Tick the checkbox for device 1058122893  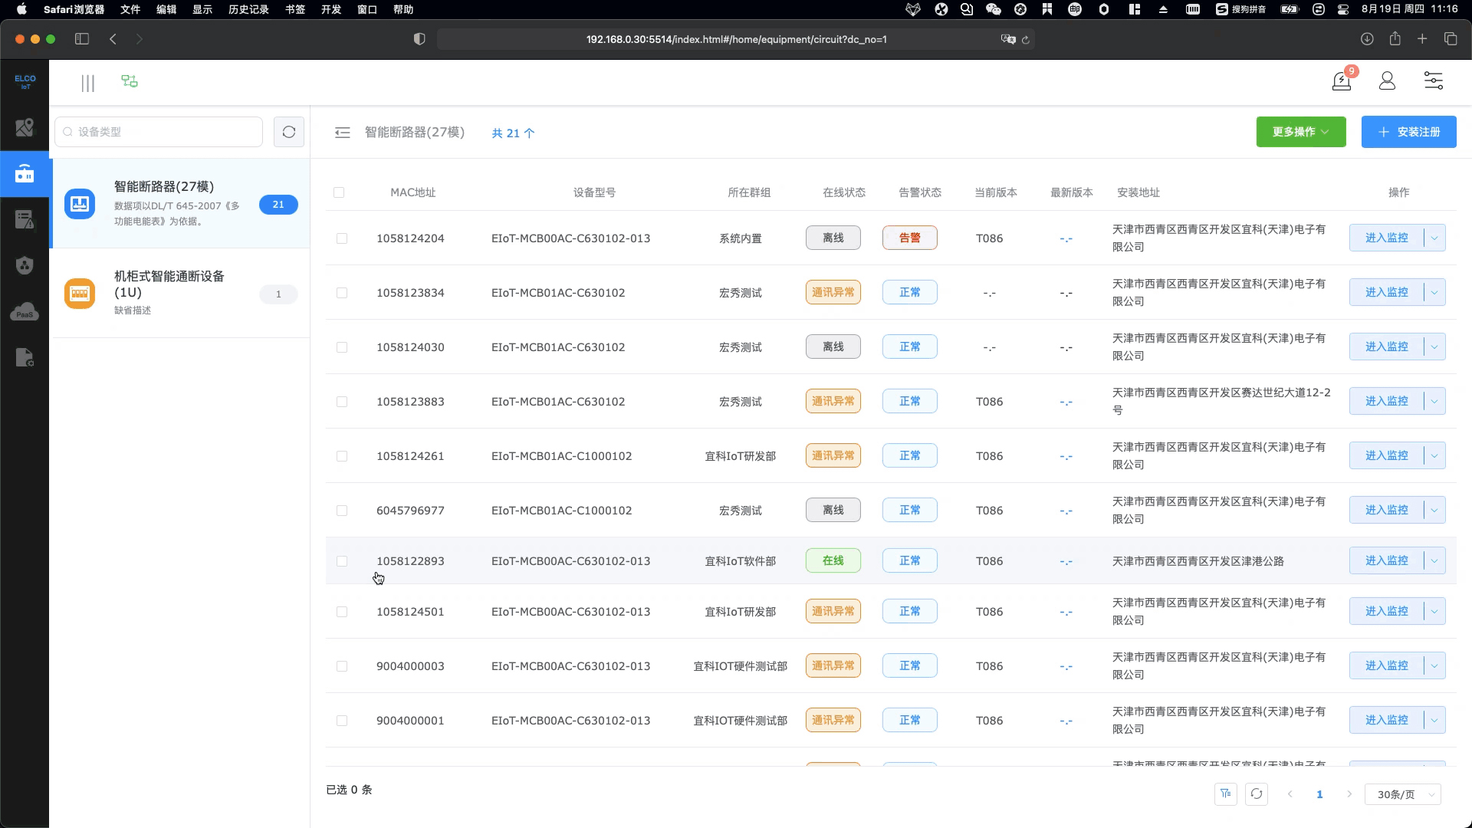342,561
